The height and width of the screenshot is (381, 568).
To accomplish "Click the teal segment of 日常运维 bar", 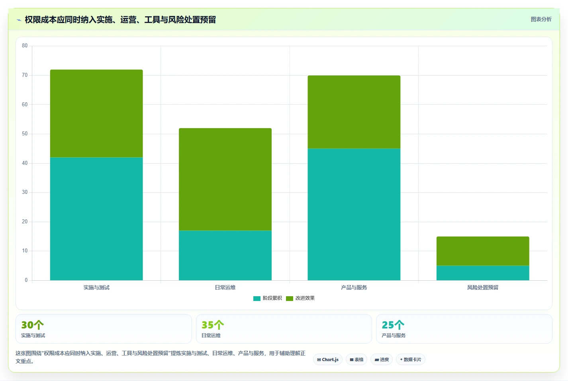I will point(225,256).
